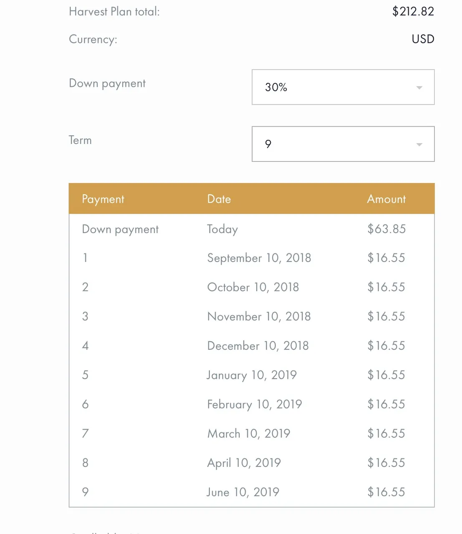Select the February 10, 2019 payment date

point(254,404)
